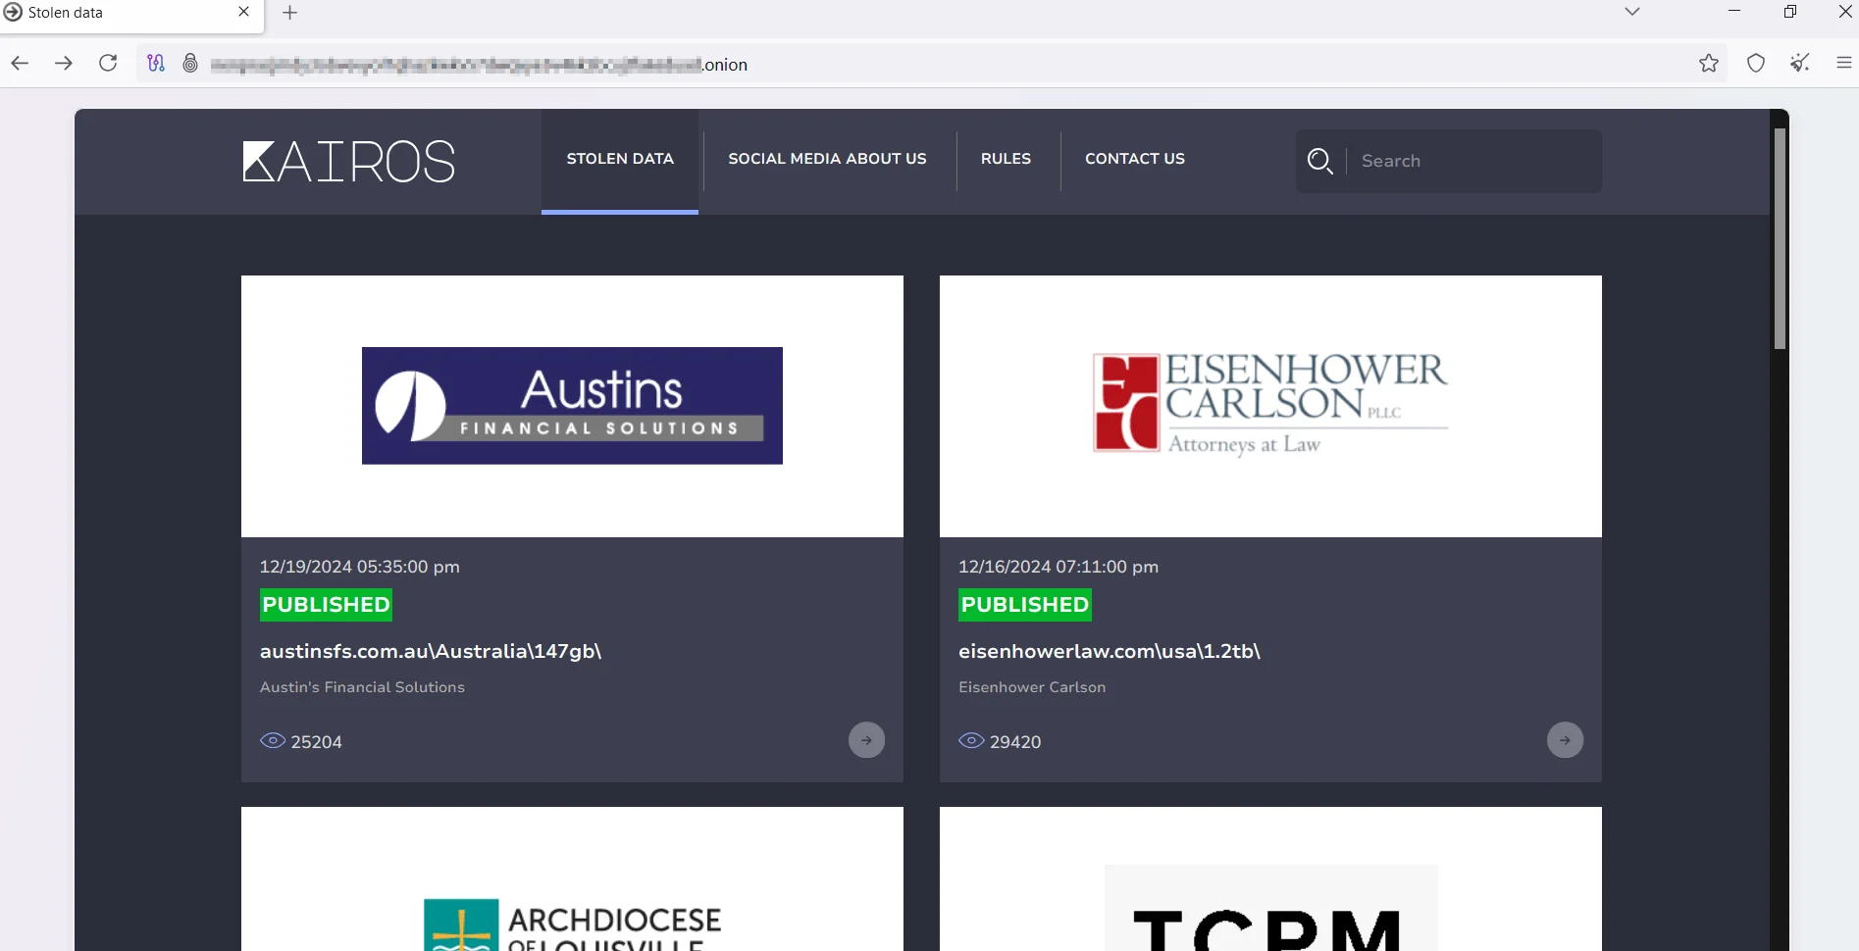Click the view count 25204

[317, 742]
